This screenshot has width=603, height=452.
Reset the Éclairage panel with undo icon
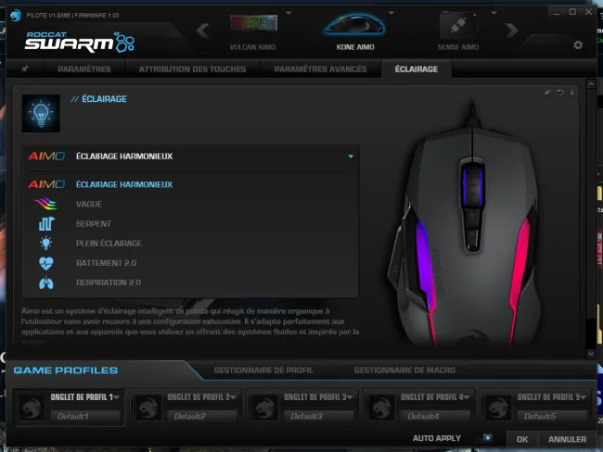(x=560, y=93)
